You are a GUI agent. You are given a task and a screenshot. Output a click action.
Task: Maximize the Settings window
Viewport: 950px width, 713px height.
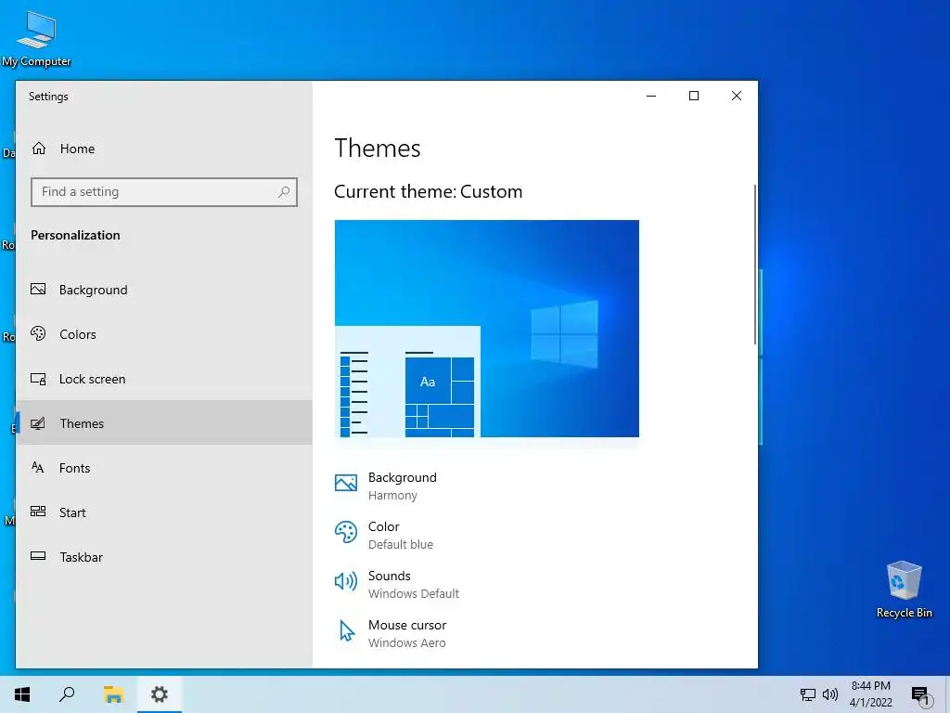pyautogui.click(x=694, y=96)
